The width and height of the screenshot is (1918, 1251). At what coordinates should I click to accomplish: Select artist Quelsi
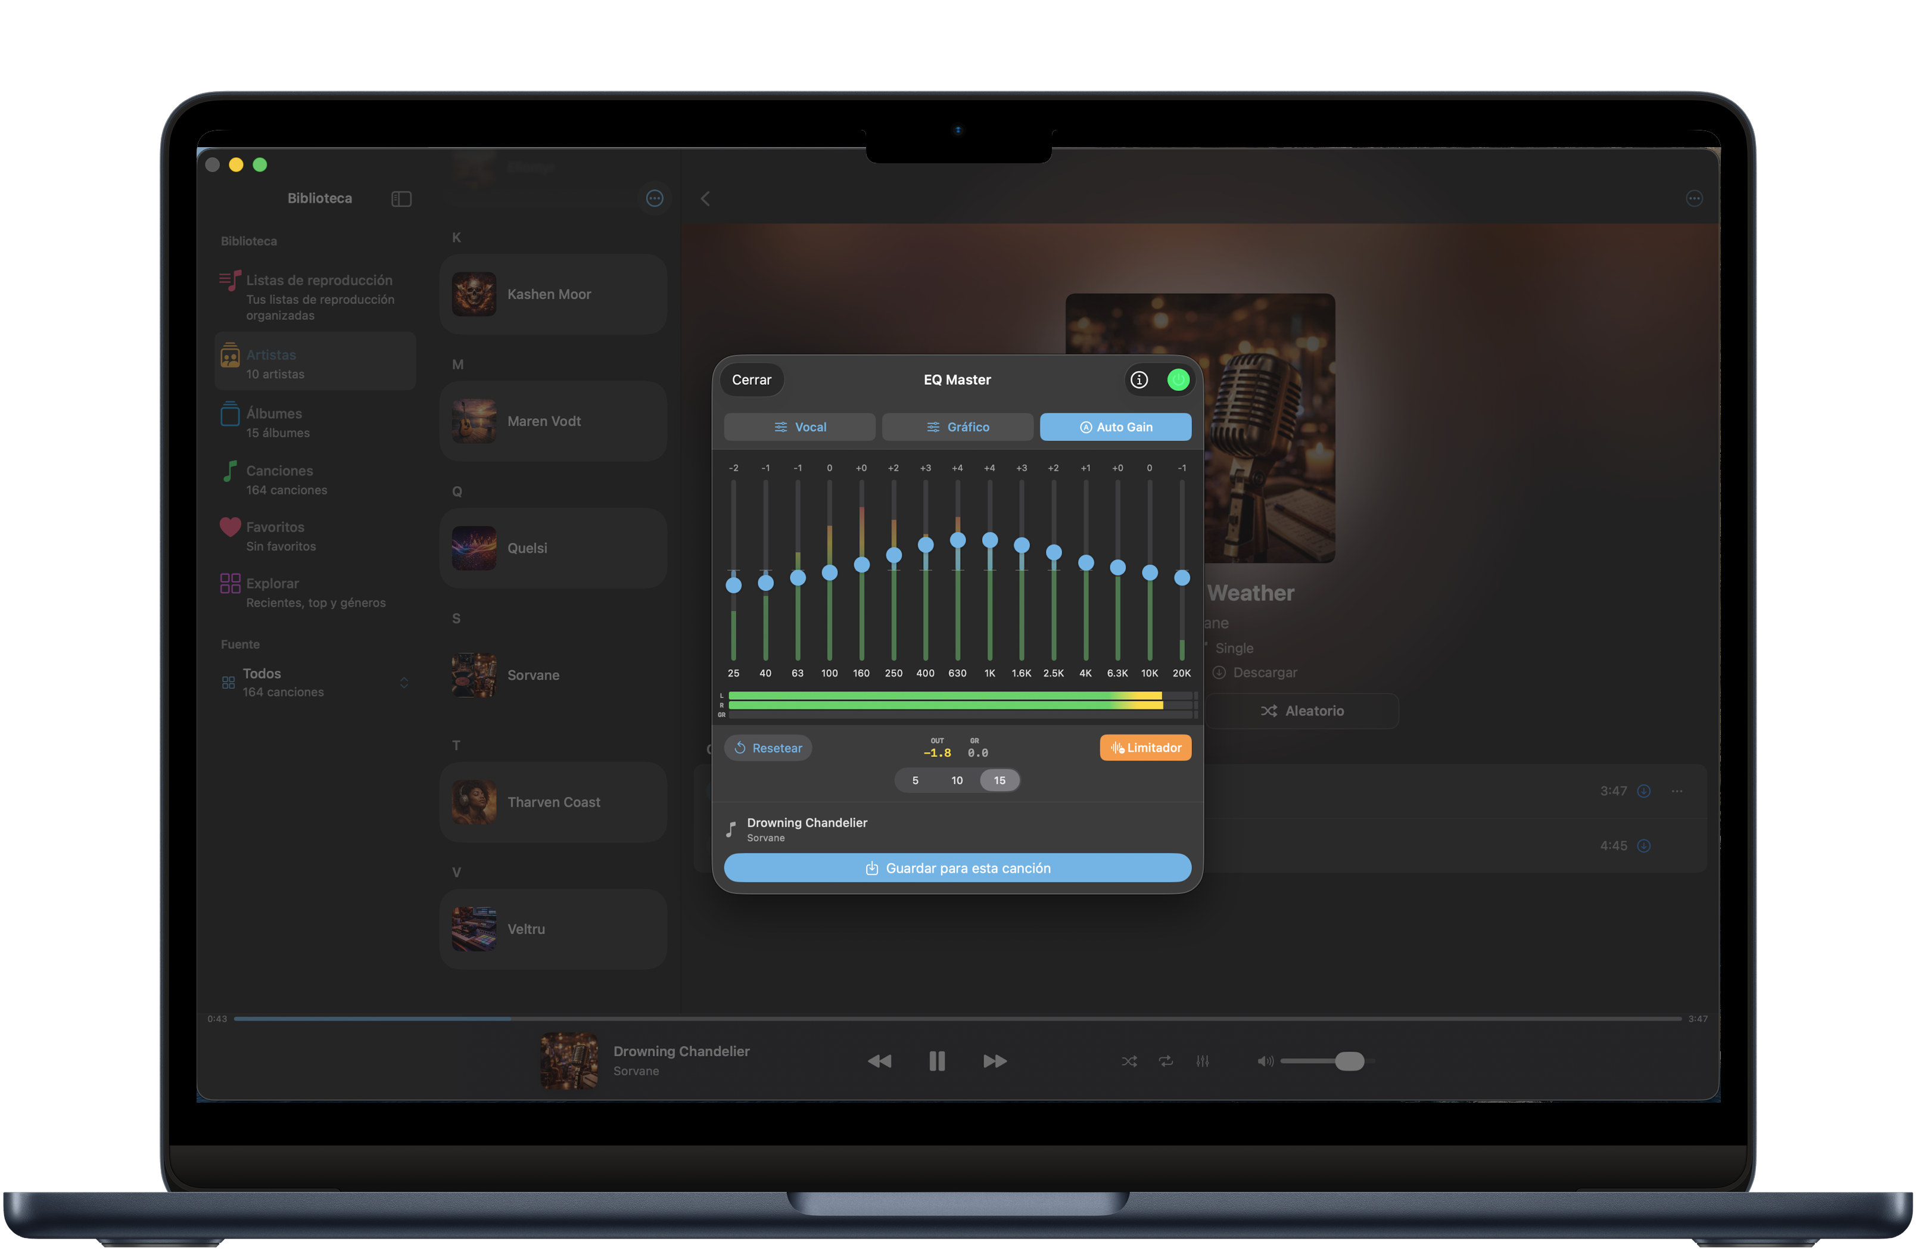coord(553,548)
